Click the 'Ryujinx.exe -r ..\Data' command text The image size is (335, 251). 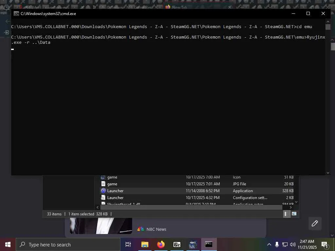(168, 40)
